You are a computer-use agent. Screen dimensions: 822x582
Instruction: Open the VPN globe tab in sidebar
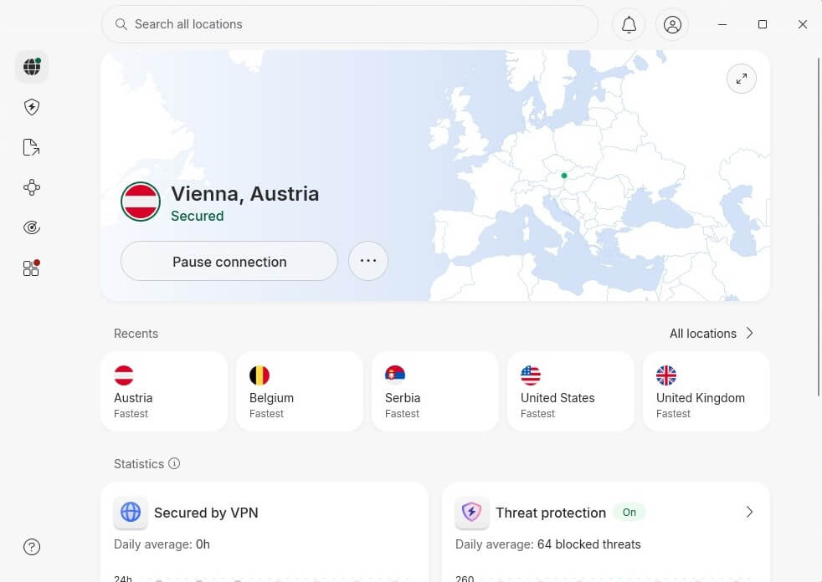tap(32, 67)
